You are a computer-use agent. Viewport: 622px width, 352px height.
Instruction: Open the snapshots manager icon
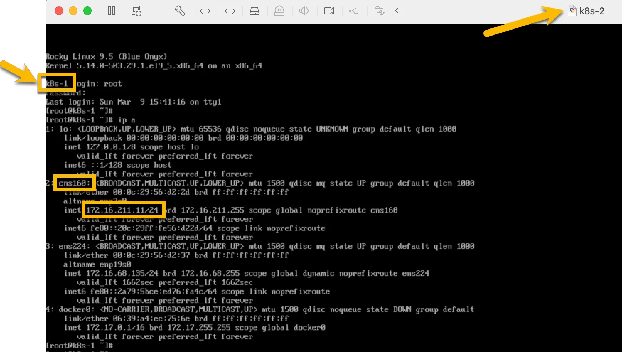[x=136, y=11]
